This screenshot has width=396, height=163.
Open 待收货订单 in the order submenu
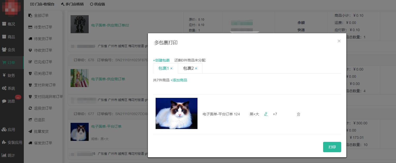click(x=43, y=50)
